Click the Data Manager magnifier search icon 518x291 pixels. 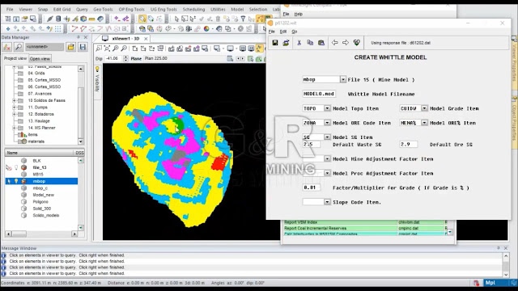pos(19,47)
